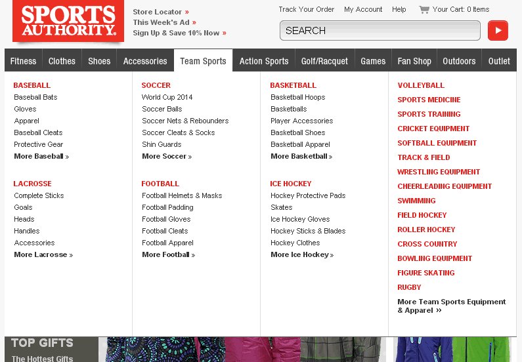Open the RUGBY category

(409, 287)
